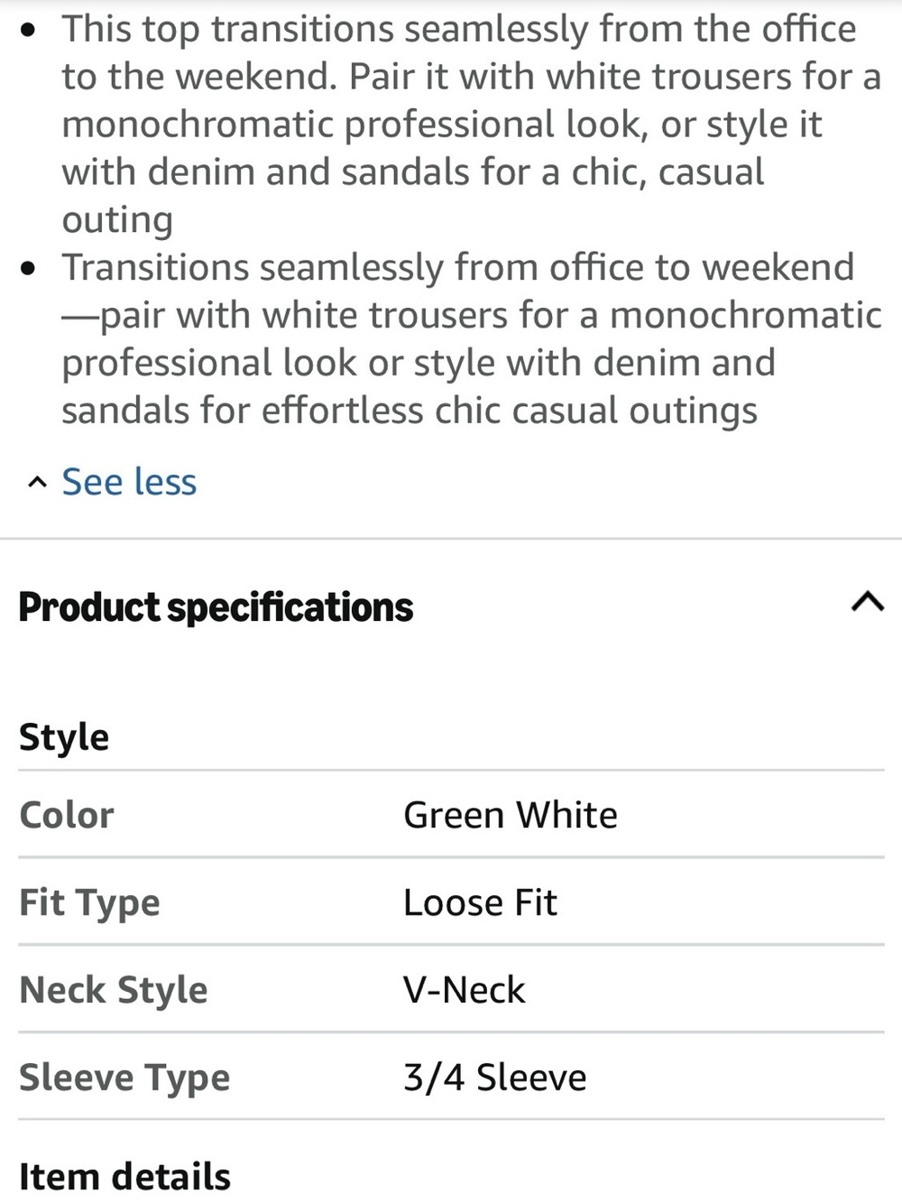Click the Loose Fit value
The width and height of the screenshot is (902, 1203).
tap(480, 902)
